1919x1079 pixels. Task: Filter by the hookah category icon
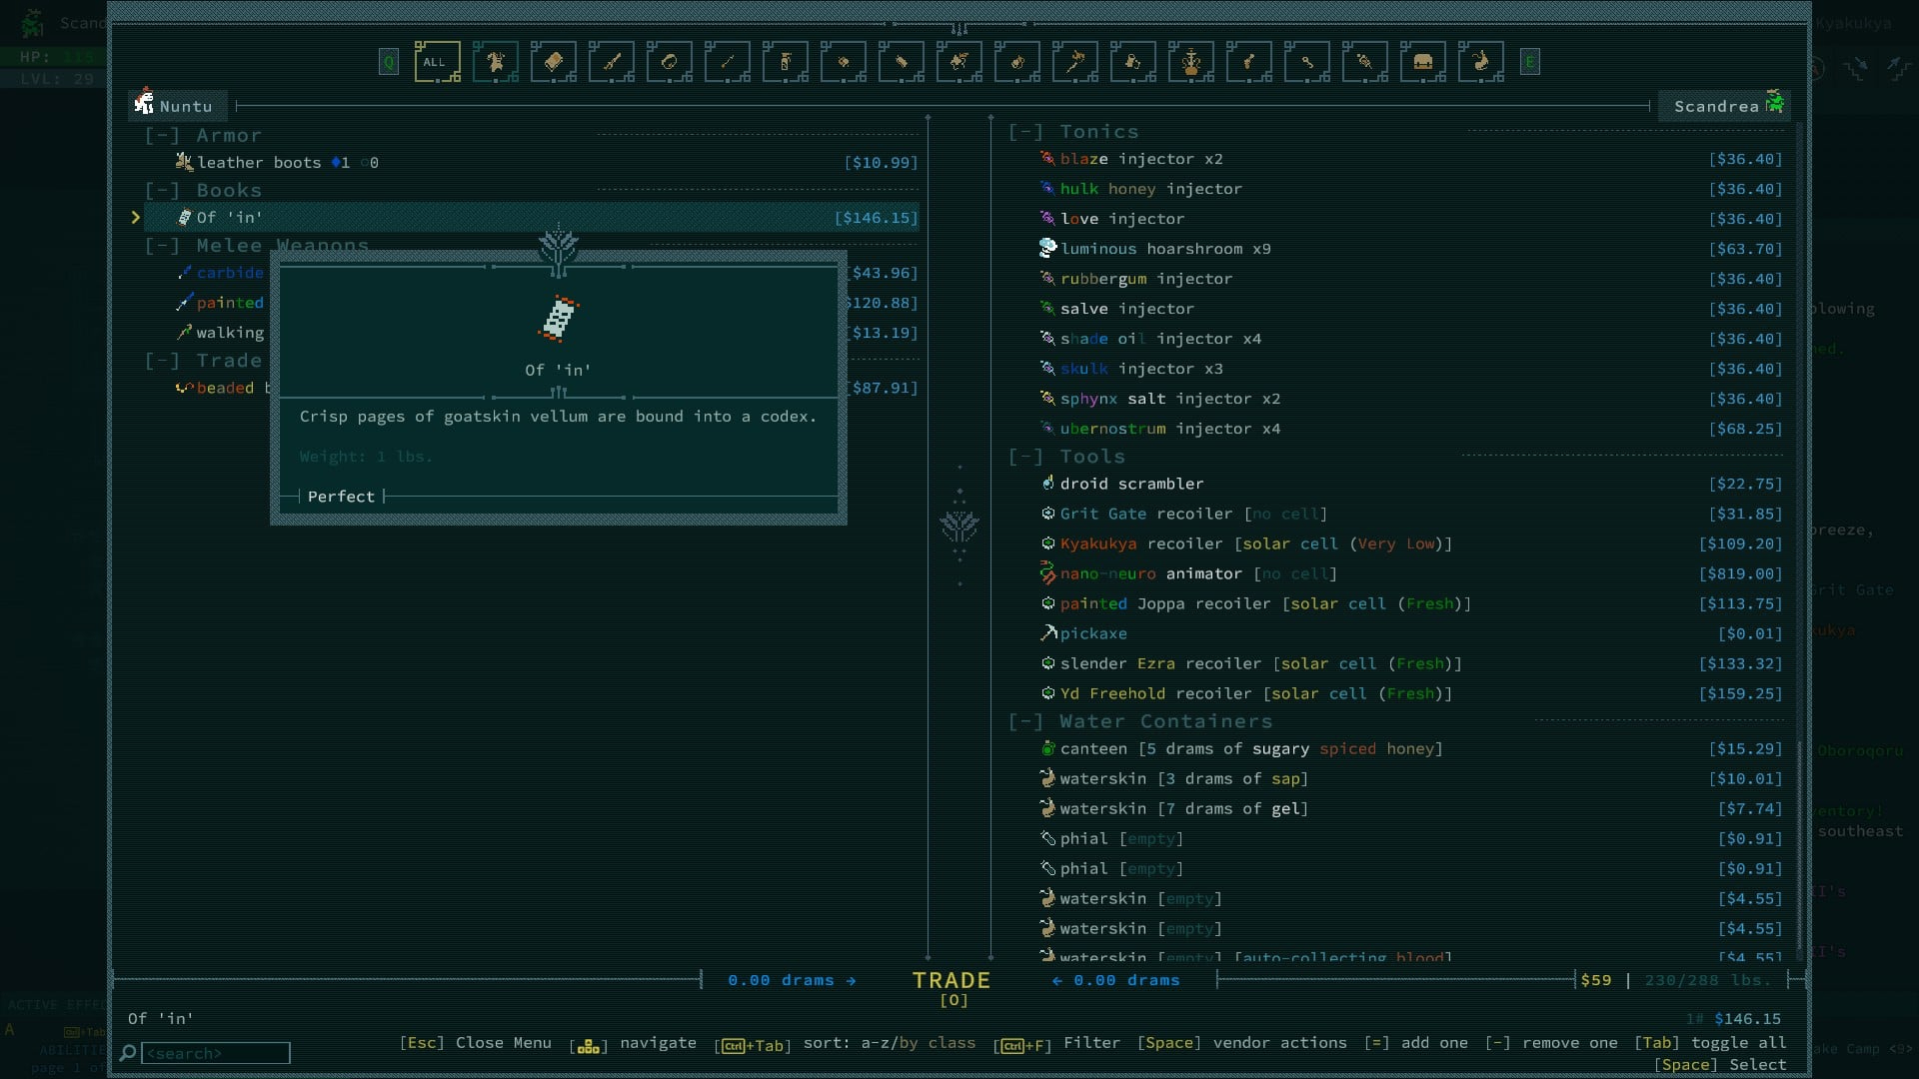[x=1190, y=62]
